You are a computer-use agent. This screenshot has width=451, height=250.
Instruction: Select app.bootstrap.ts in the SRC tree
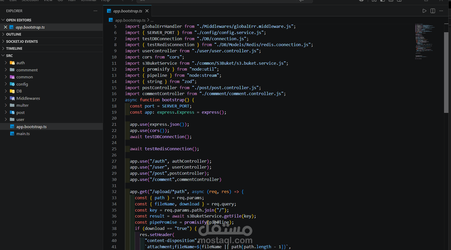click(x=52, y=127)
